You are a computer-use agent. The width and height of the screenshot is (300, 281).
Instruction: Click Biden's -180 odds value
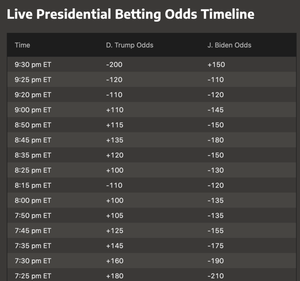click(216, 140)
